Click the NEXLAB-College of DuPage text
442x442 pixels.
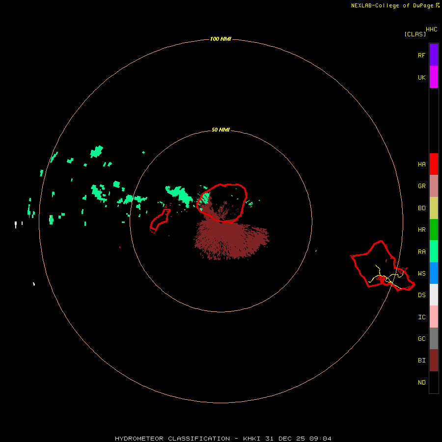tap(392, 5)
